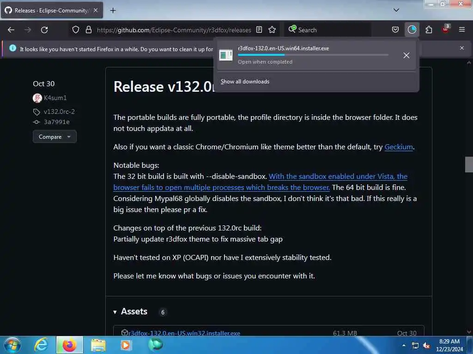Screen dimensions: 473x354
Task: Open the list all tabs chevron
Action: (396, 10)
